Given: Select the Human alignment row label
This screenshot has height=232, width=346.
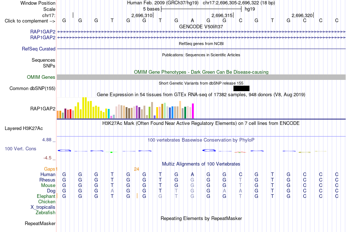Looking at the screenshot, I should 48,174.
